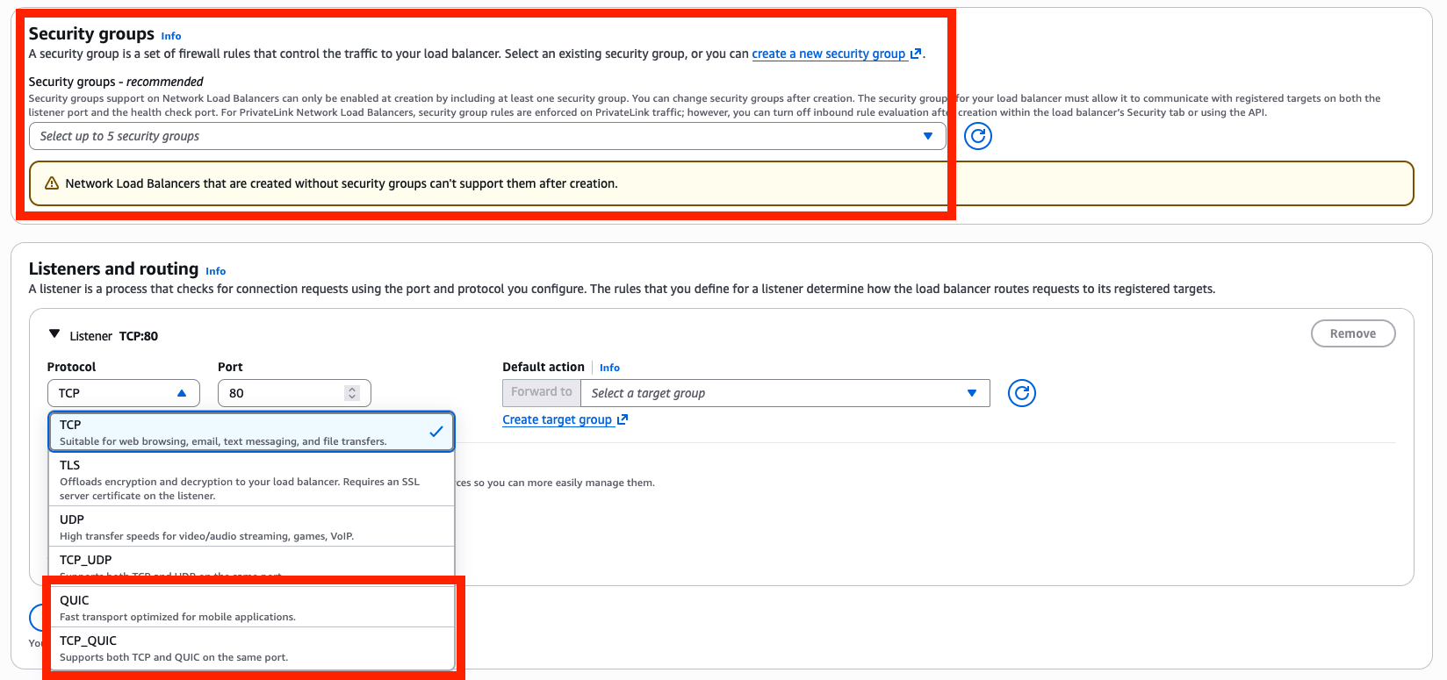View Info for Default action
This screenshot has height=680, width=1447.
(x=609, y=368)
